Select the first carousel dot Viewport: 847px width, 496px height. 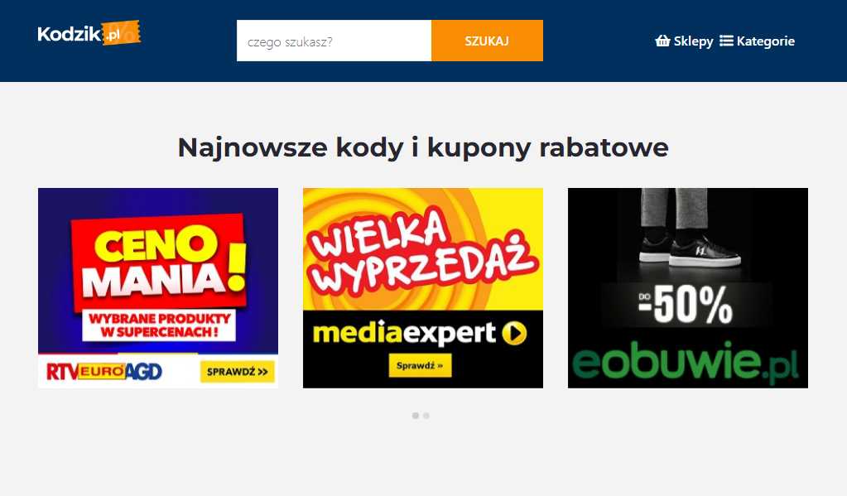click(416, 416)
